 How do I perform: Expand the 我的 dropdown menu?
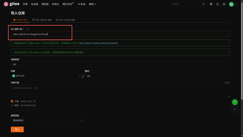(92, 4)
